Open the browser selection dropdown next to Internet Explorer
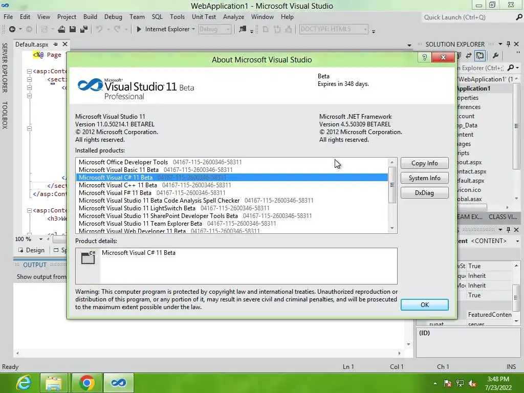The width and height of the screenshot is (524, 393). click(193, 29)
